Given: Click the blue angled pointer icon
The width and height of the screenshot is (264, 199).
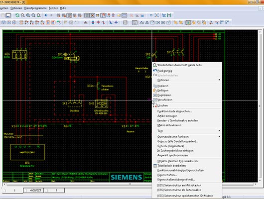Looking at the screenshot, I should 111,22.
